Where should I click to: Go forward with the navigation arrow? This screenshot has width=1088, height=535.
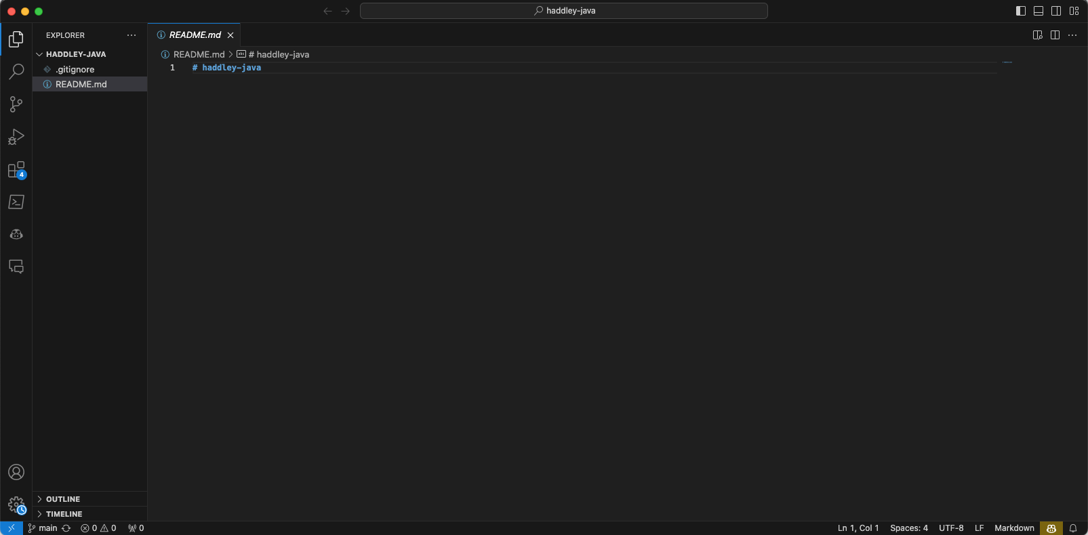coord(346,11)
